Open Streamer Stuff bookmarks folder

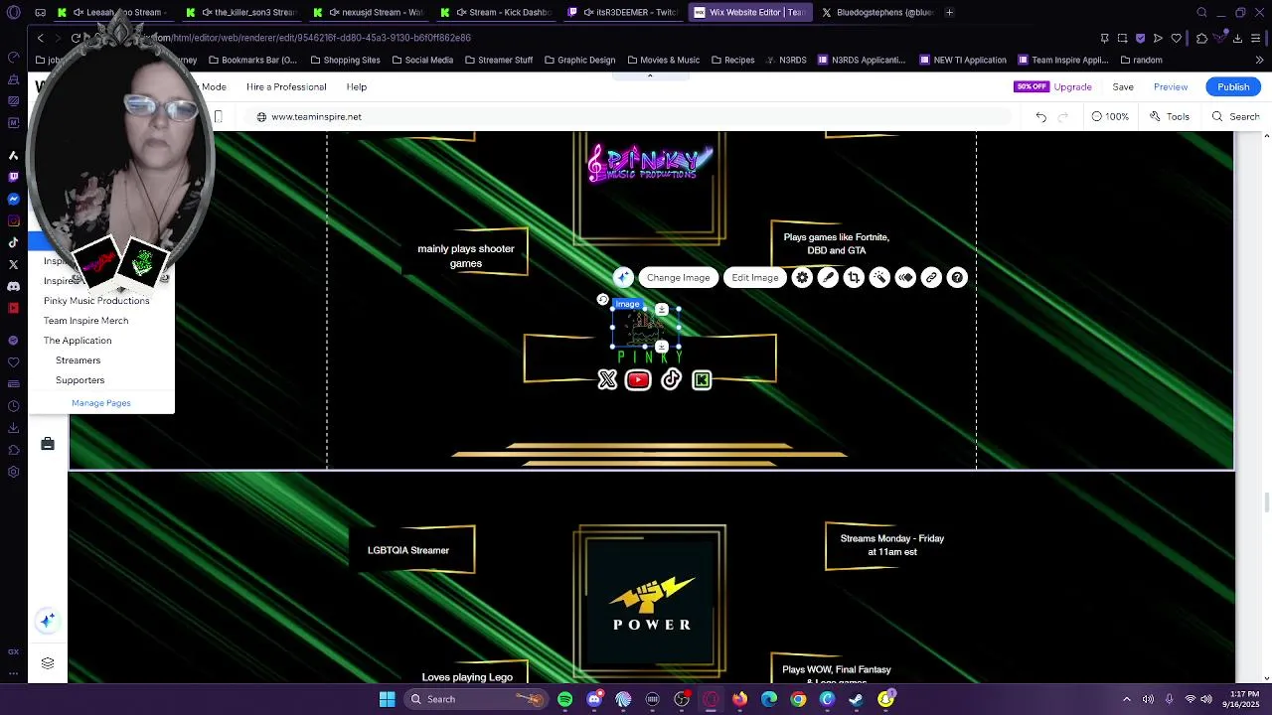point(498,60)
